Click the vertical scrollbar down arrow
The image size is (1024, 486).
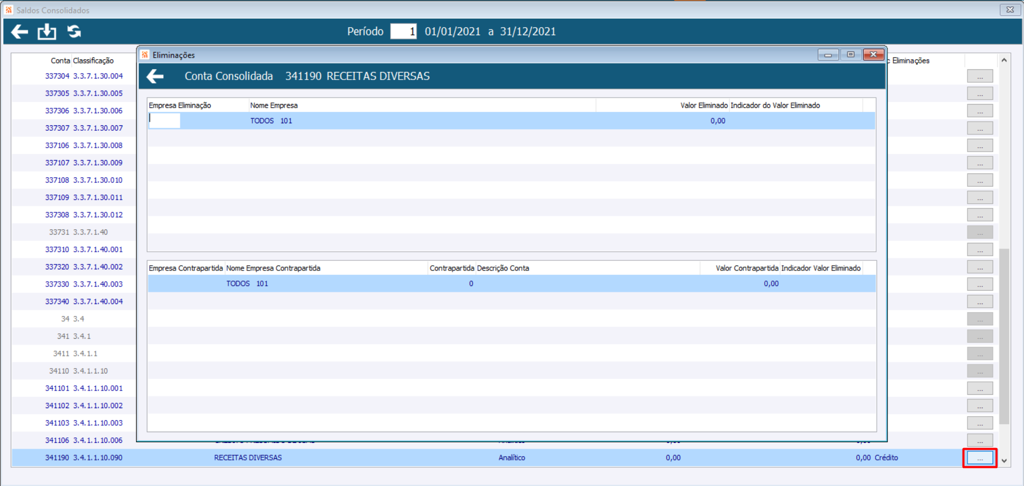1004,460
